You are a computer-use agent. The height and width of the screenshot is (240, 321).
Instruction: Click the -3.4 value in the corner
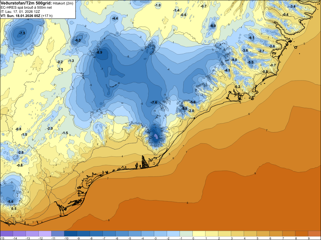(292, 6)
